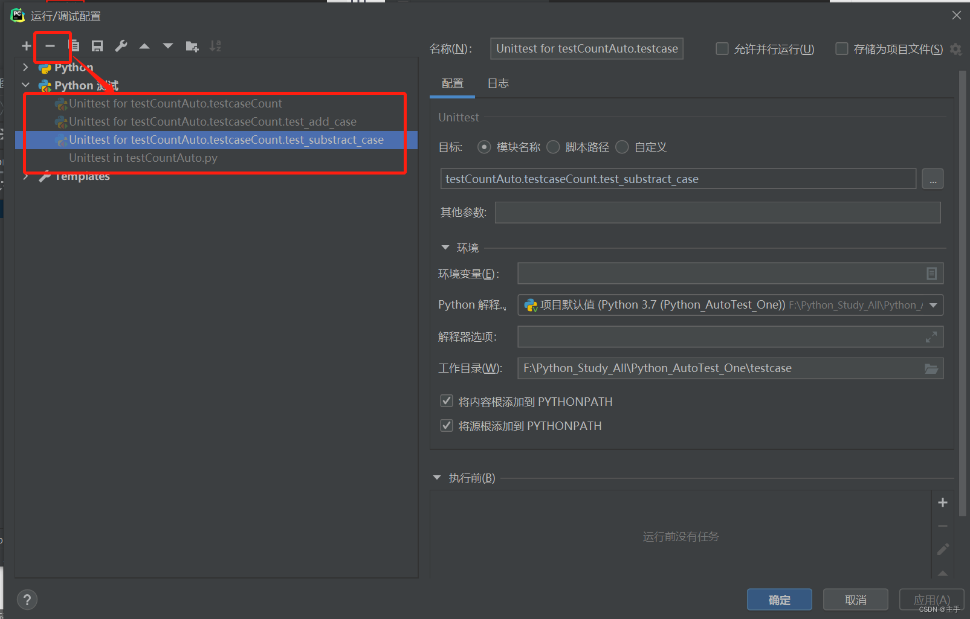The width and height of the screenshot is (970, 619).
Task: Click the cancel button
Action: point(856,600)
